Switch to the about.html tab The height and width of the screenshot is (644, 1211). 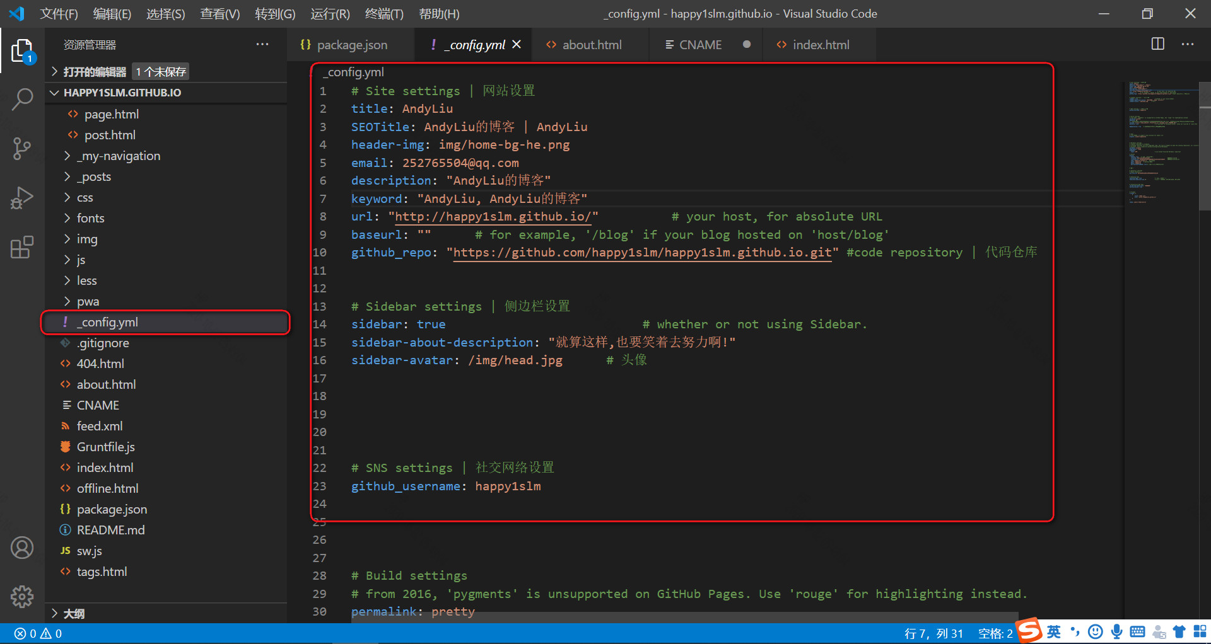tap(591, 44)
